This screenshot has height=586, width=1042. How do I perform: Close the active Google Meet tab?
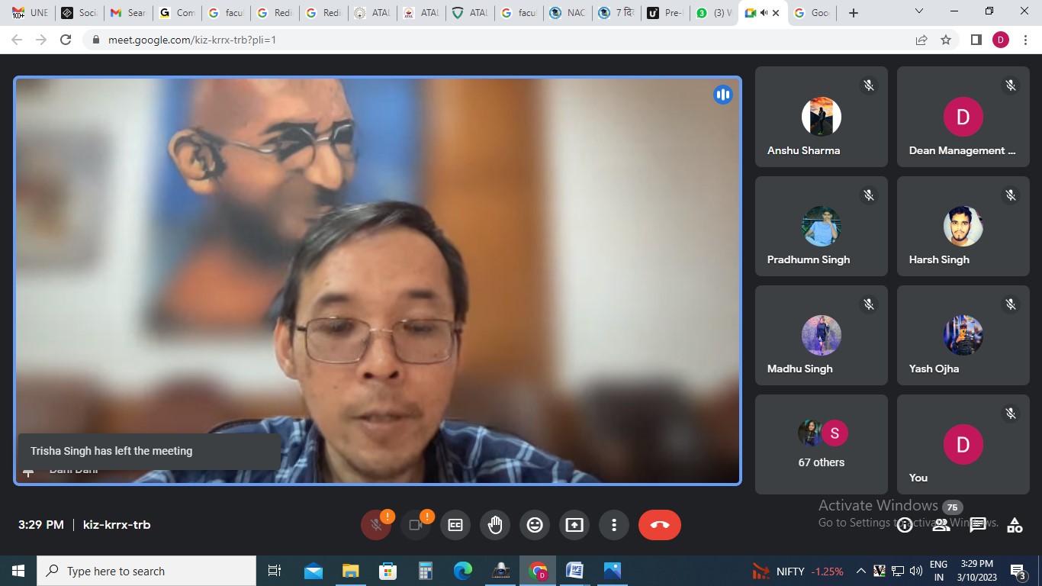click(776, 13)
